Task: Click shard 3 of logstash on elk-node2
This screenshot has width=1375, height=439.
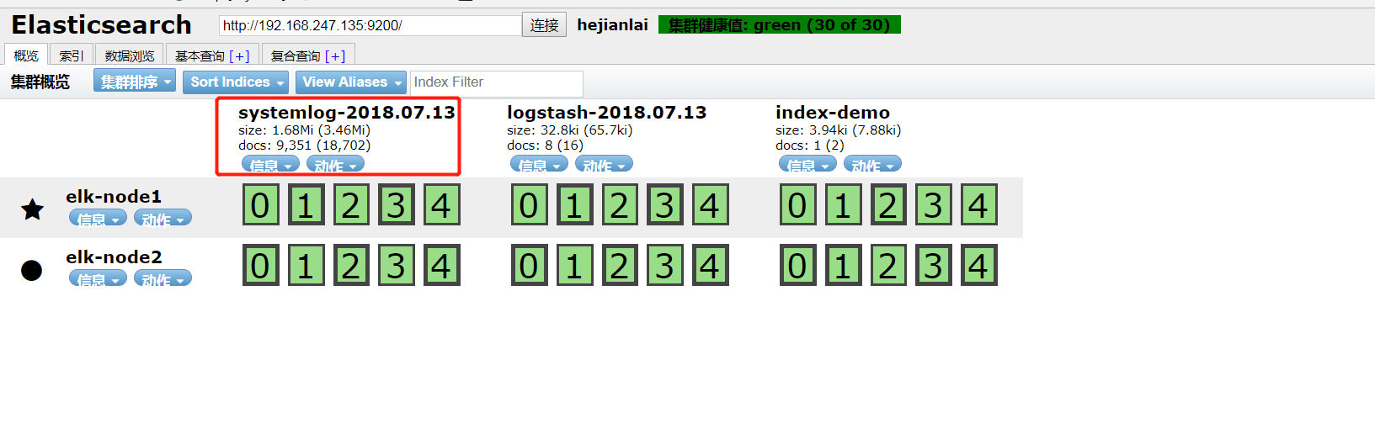Action: (664, 266)
